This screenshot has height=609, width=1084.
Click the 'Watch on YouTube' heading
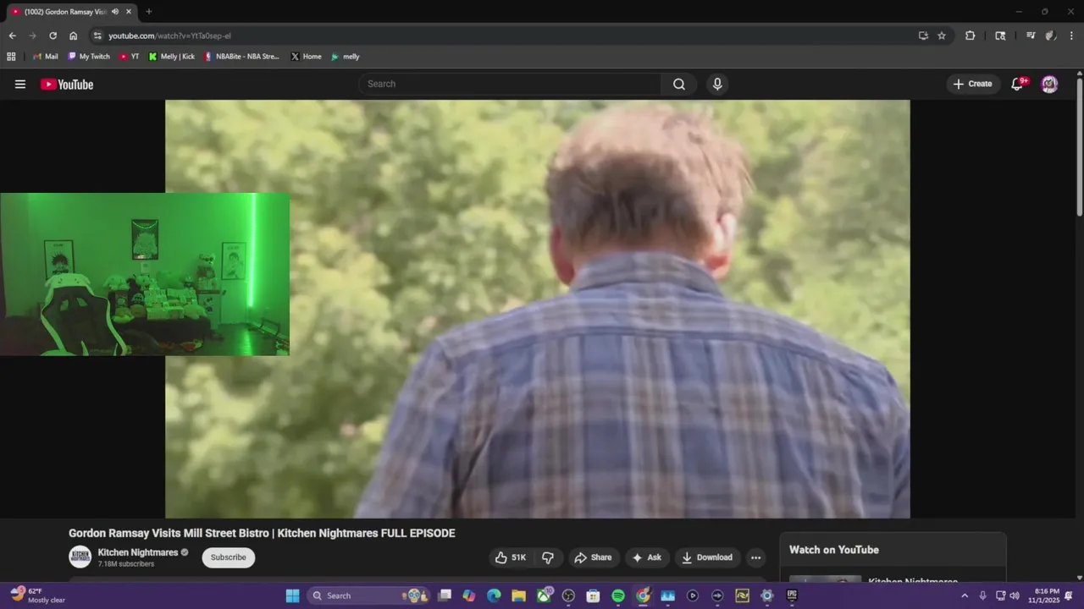[x=834, y=550]
